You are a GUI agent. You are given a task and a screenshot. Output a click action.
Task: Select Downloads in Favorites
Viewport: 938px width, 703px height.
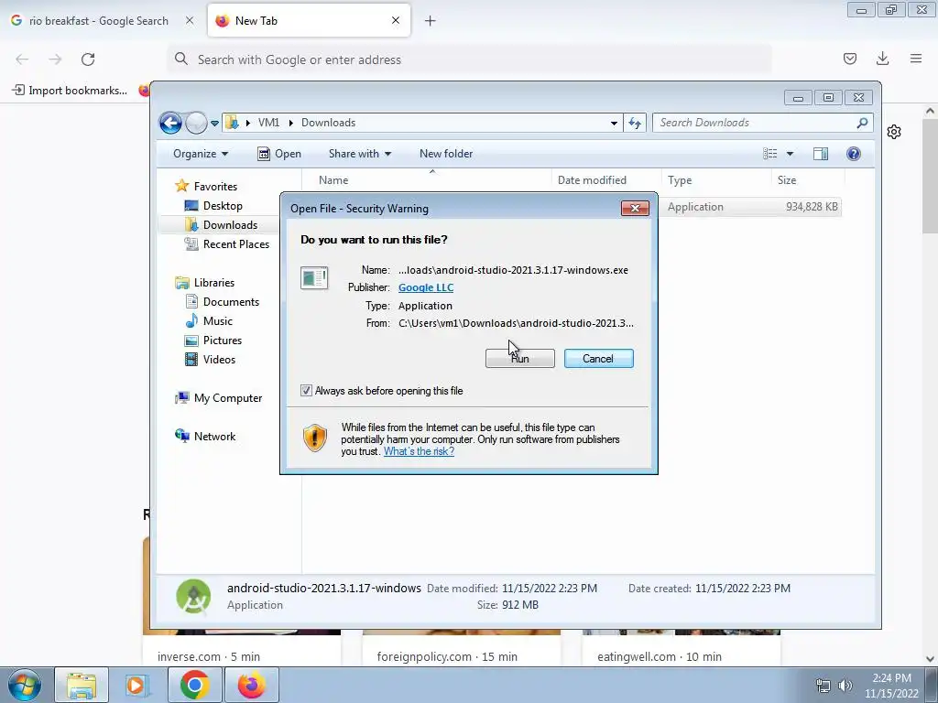click(230, 225)
